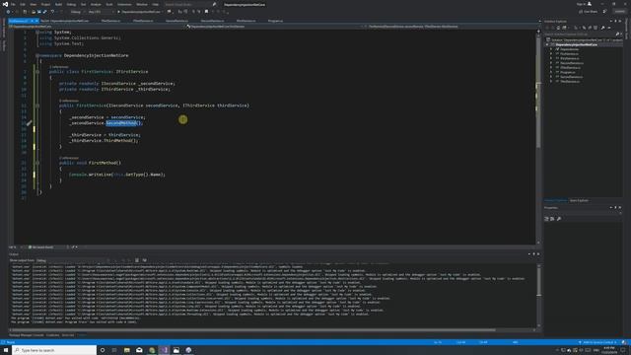
Task: Click Property Pages wrench in Properties panel
Action: [559, 219]
